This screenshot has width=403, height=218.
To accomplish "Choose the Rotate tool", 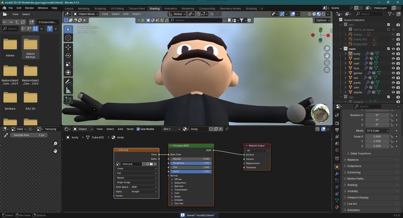I will (68, 56).
